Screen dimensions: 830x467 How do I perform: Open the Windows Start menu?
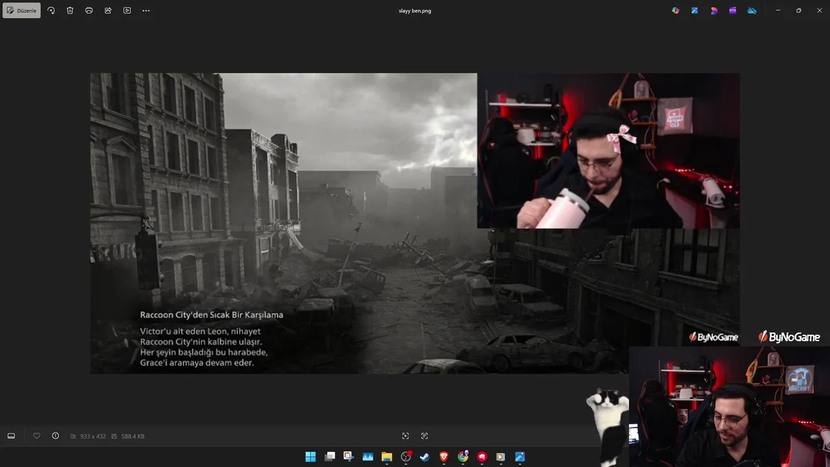coord(311,457)
